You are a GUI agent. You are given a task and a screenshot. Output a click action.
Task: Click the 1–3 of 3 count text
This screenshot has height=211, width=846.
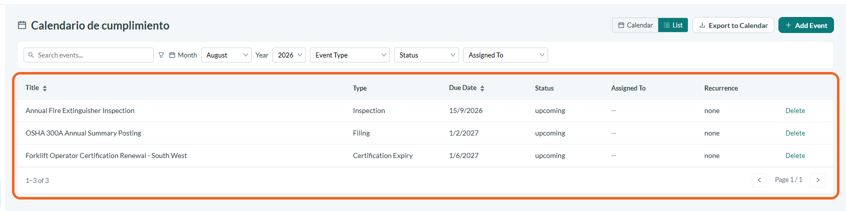(x=38, y=180)
